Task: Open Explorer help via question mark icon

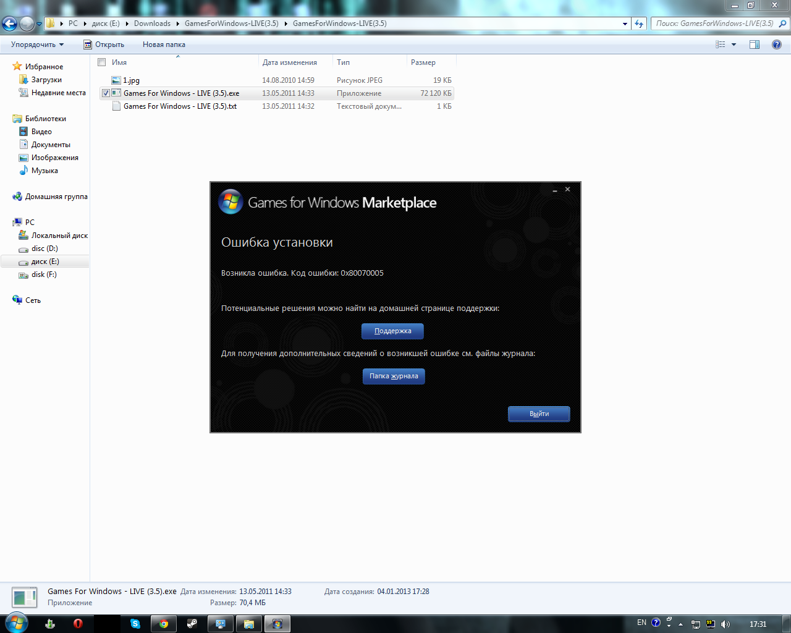Action: 777,45
